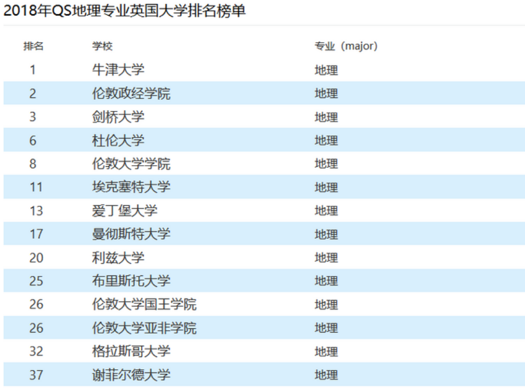Click 地理 major in 牛津大学 row
The height and width of the screenshot is (389, 525).
(x=326, y=70)
